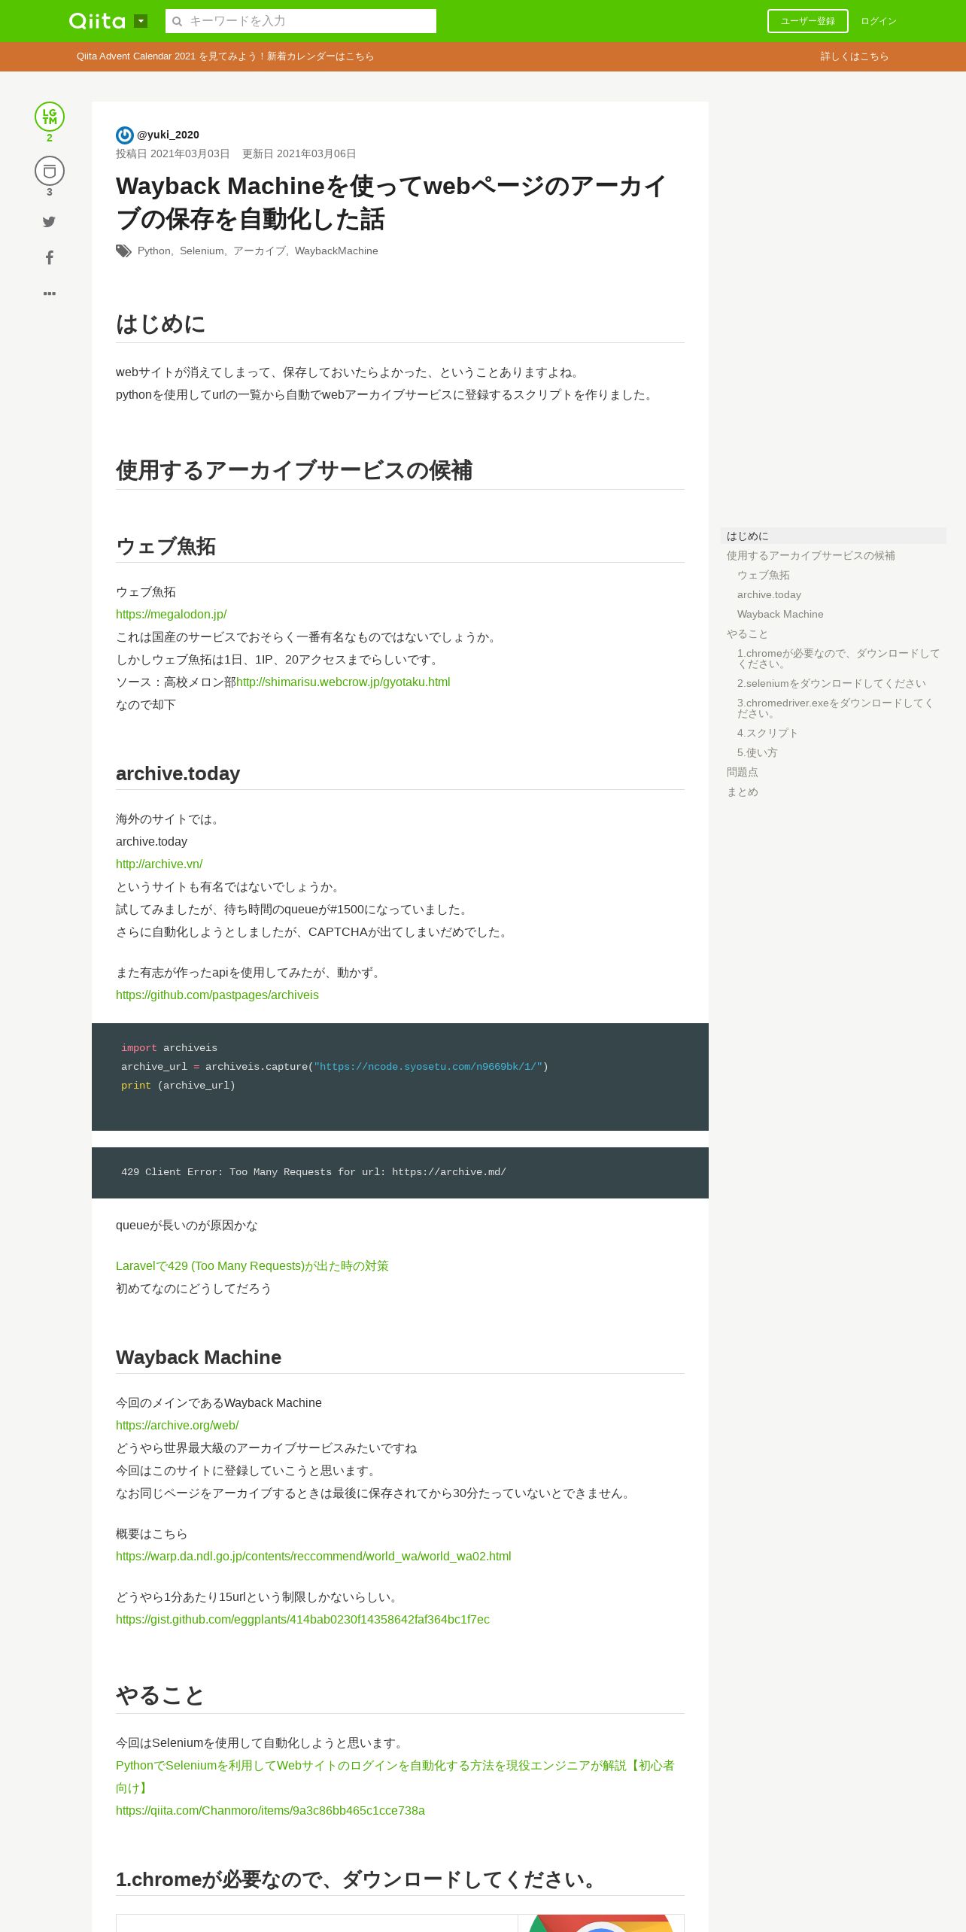Click the Qiita logo
This screenshot has width=966, height=1932.
97,21
